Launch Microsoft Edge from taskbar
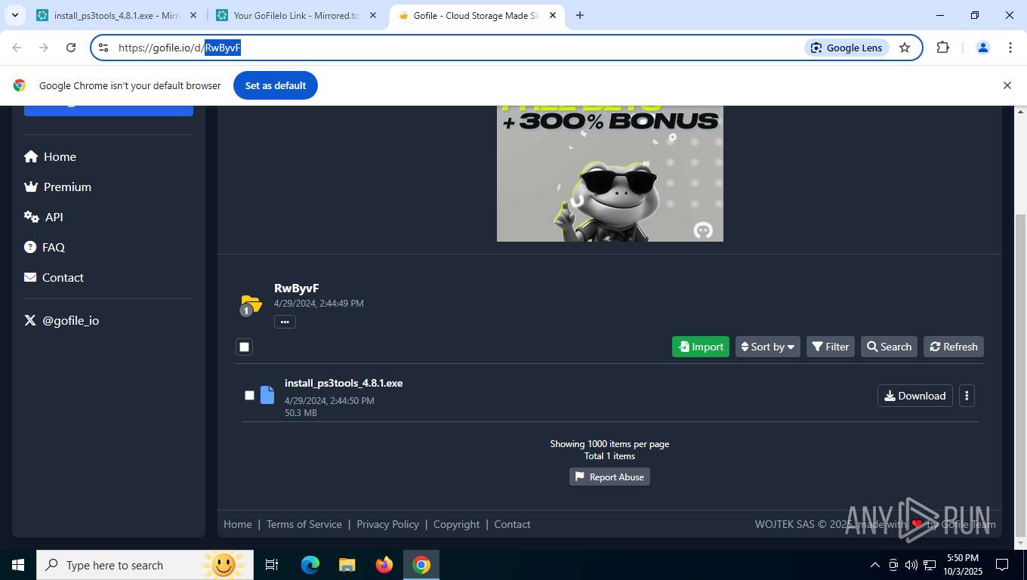Image resolution: width=1027 pixels, height=580 pixels. coord(310,565)
